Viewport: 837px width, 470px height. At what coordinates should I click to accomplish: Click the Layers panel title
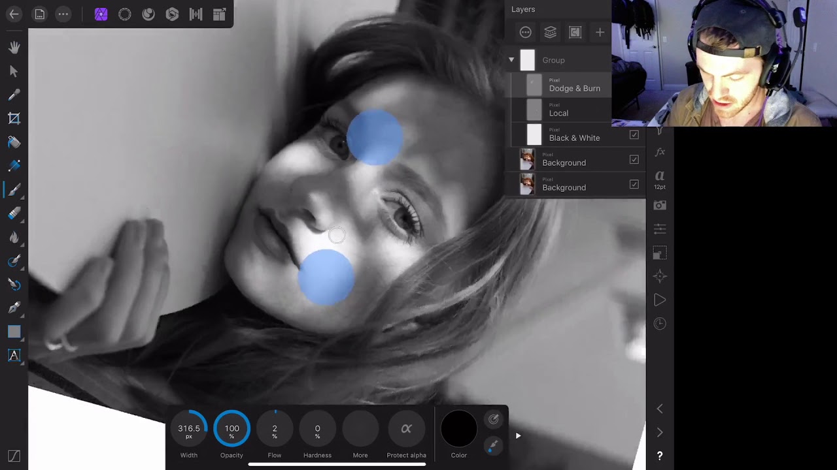click(x=523, y=9)
